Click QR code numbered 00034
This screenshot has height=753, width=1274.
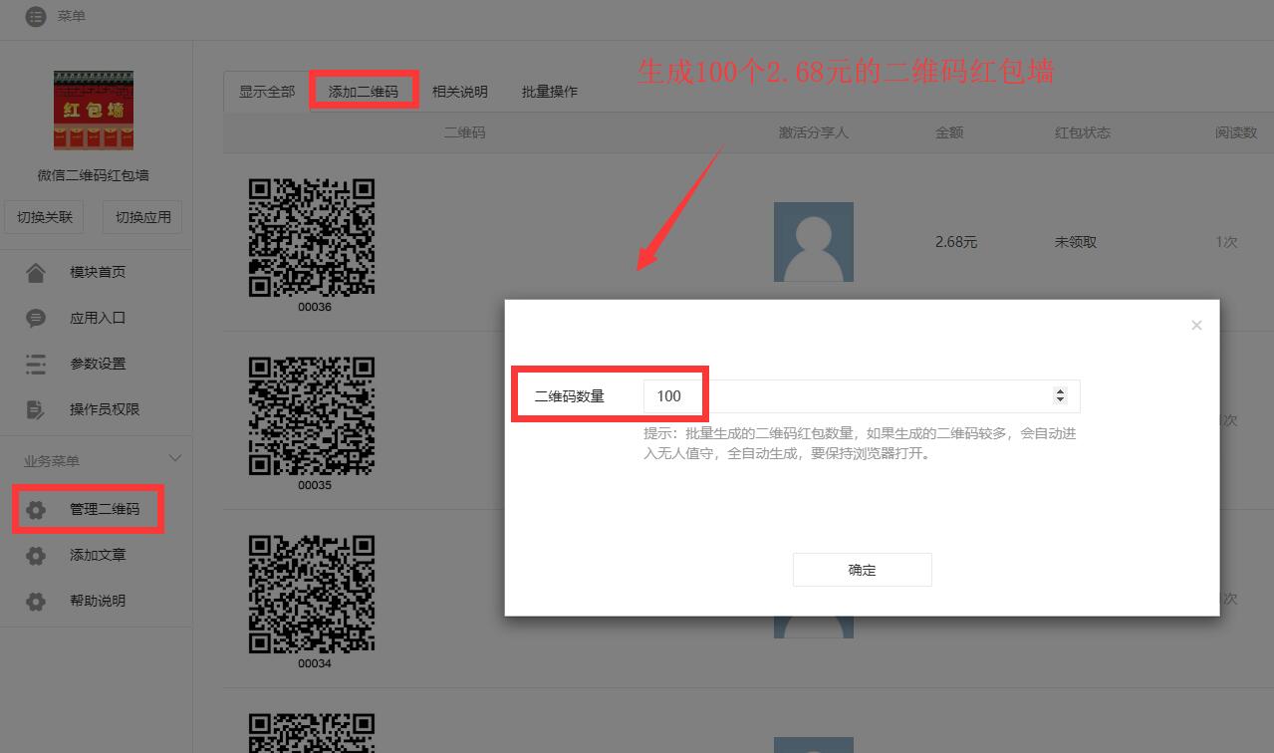tap(312, 595)
